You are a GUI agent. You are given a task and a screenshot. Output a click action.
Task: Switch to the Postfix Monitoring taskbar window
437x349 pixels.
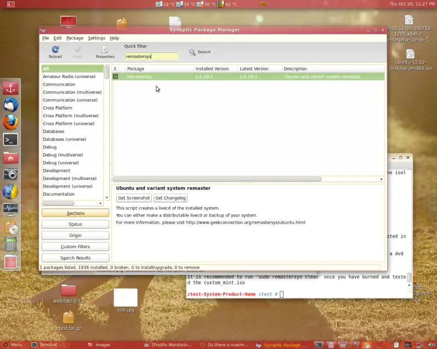pos(168,345)
